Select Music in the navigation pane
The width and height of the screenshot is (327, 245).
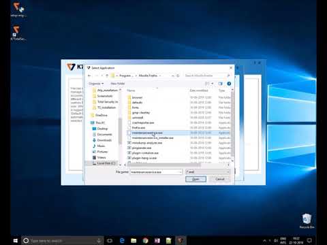click(101, 146)
